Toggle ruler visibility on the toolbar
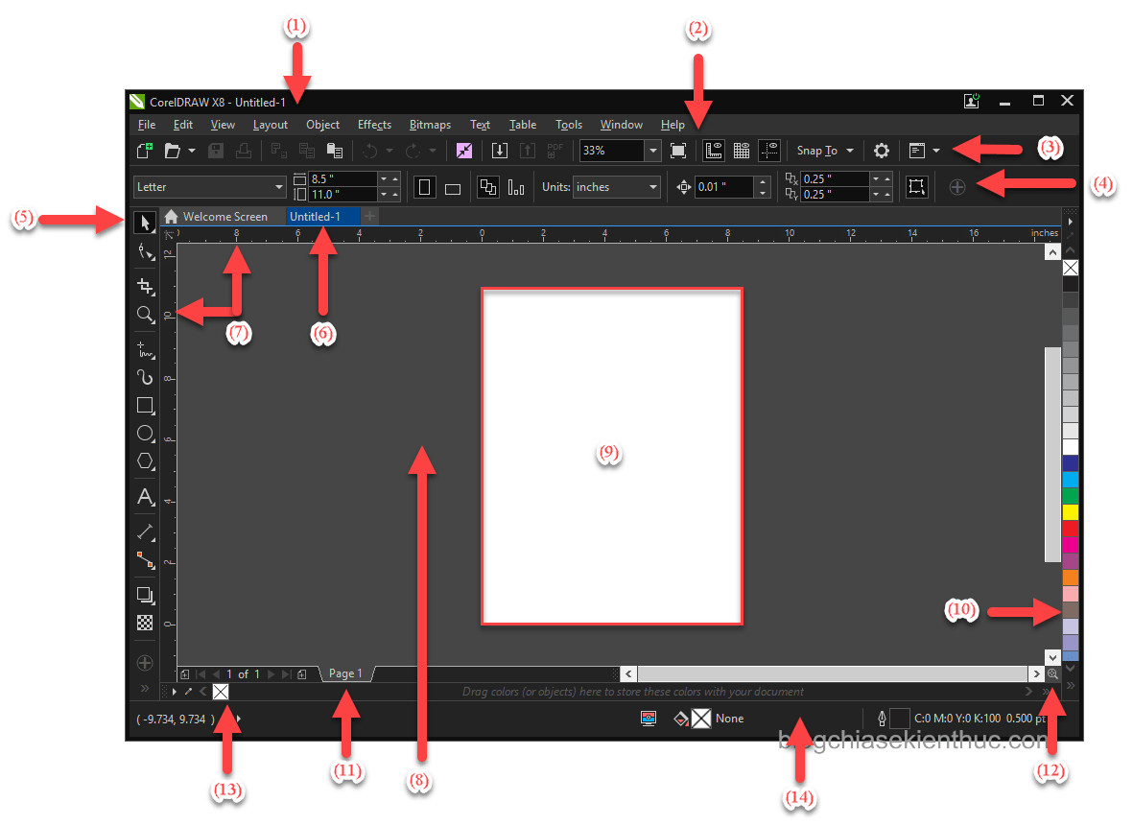The image size is (1133, 826). click(712, 151)
